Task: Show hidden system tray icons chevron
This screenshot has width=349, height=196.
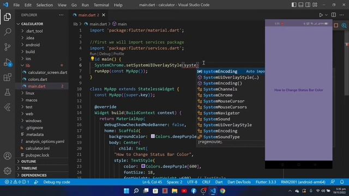Action: [x=290, y=191]
